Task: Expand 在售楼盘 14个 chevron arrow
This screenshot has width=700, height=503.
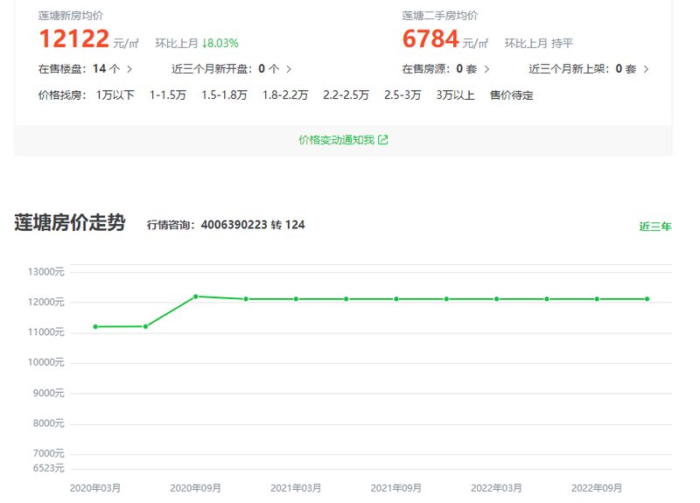Action: [129, 69]
